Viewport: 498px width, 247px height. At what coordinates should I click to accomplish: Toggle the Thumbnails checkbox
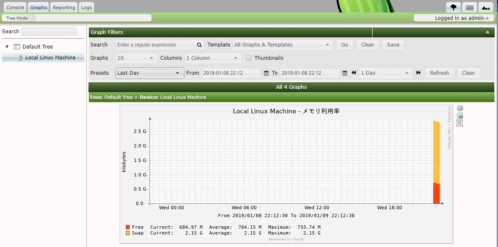tap(249, 58)
